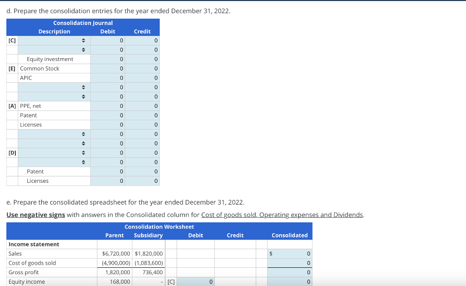The width and height of the screenshot is (466, 286).
Task: Click the Consolidation Journal Debit column header
Action: point(107,31)
